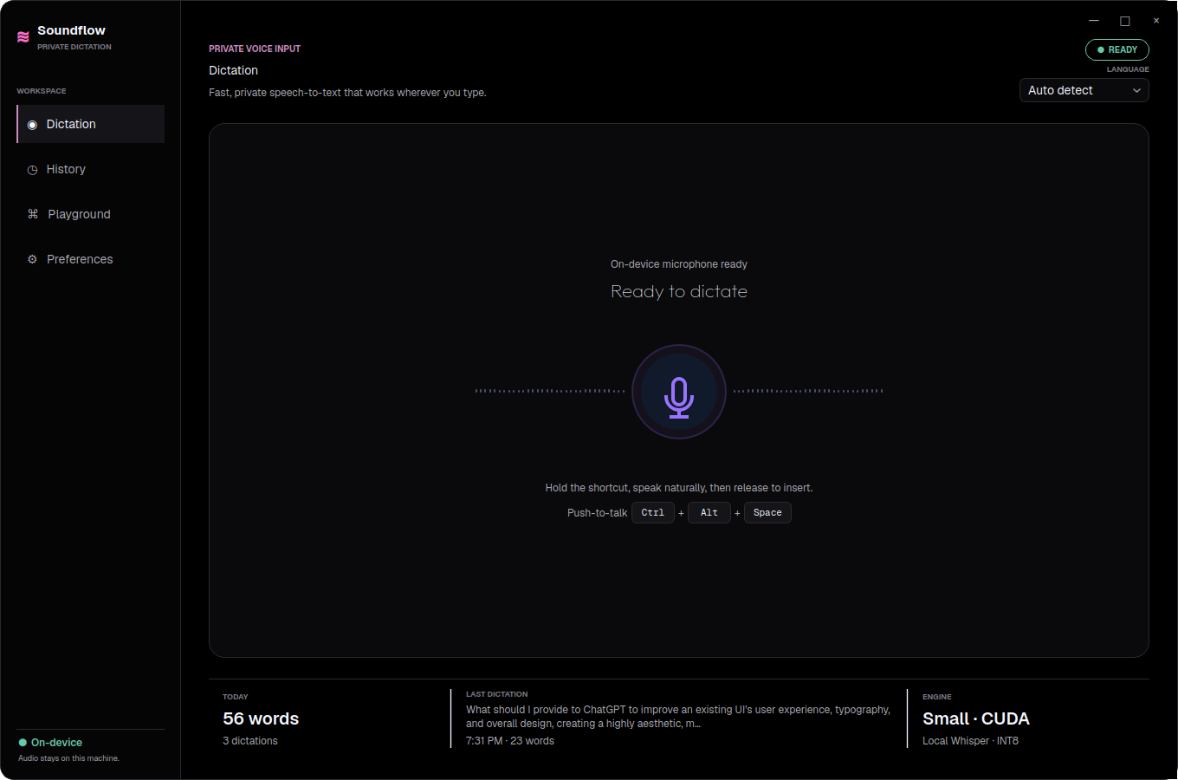
Task: Click the '56 words' today stat
Action: (x=261, y=718)
